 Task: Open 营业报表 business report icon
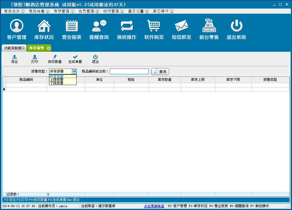click(72, 26)
